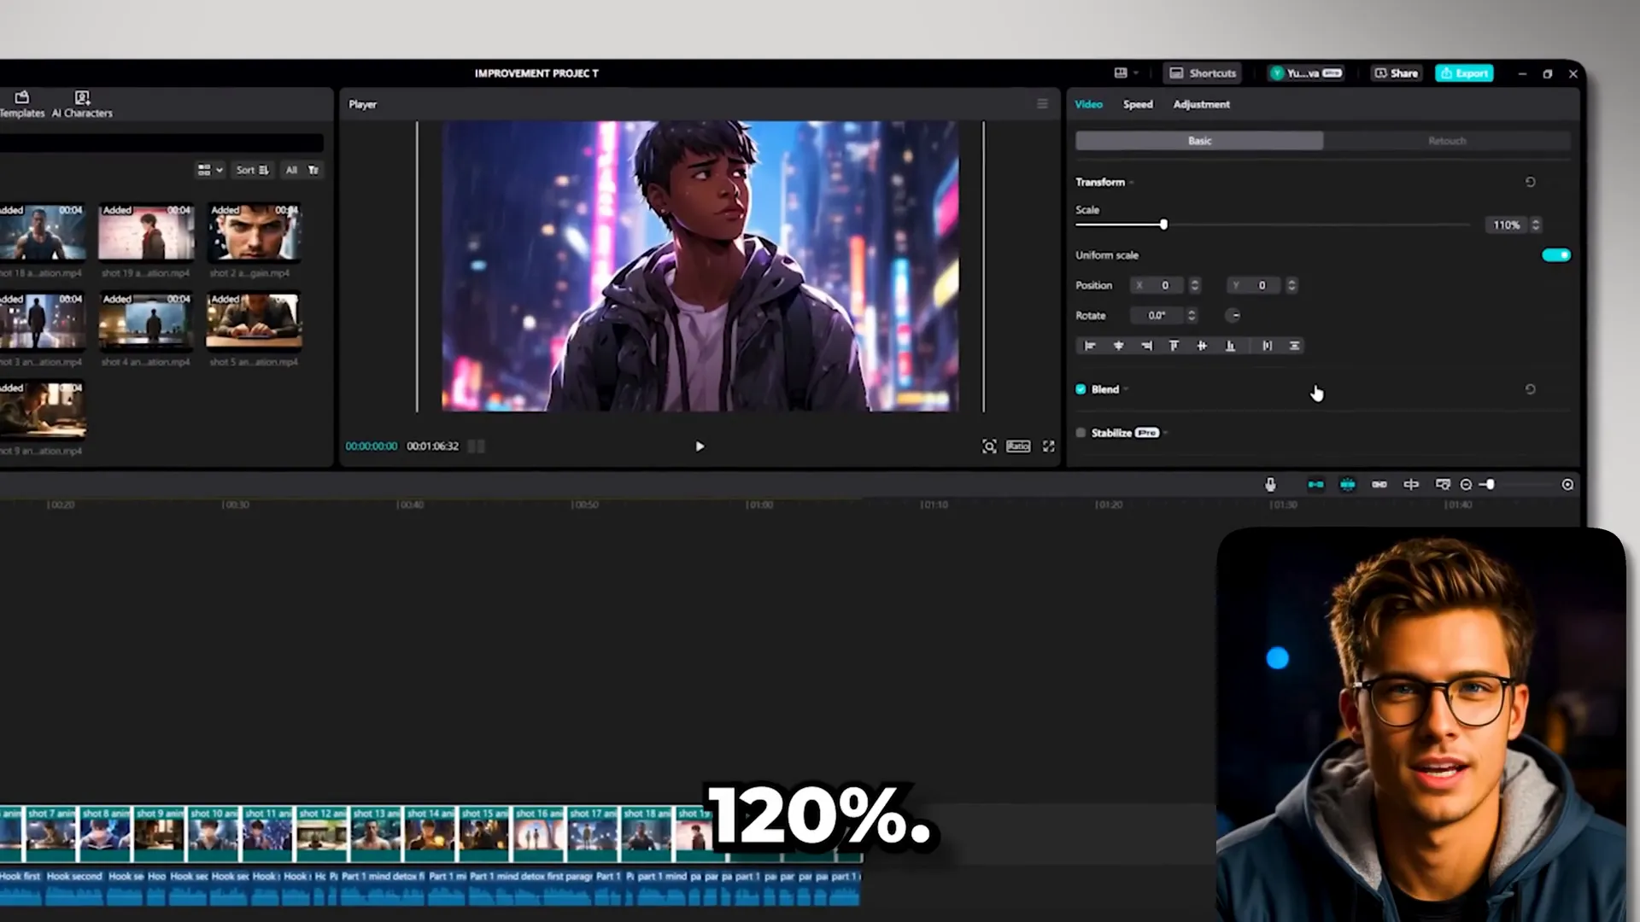Click the player zoom-to-fit icon
The height and width of the screenshot is (922, 1640).
(989, 446)
